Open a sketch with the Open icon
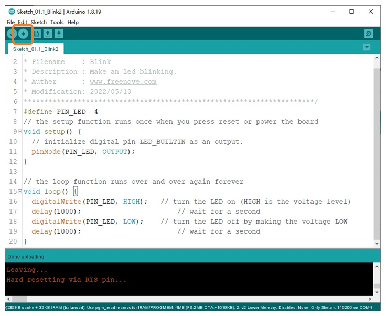 pyautogui.click(x=48, y=34)
